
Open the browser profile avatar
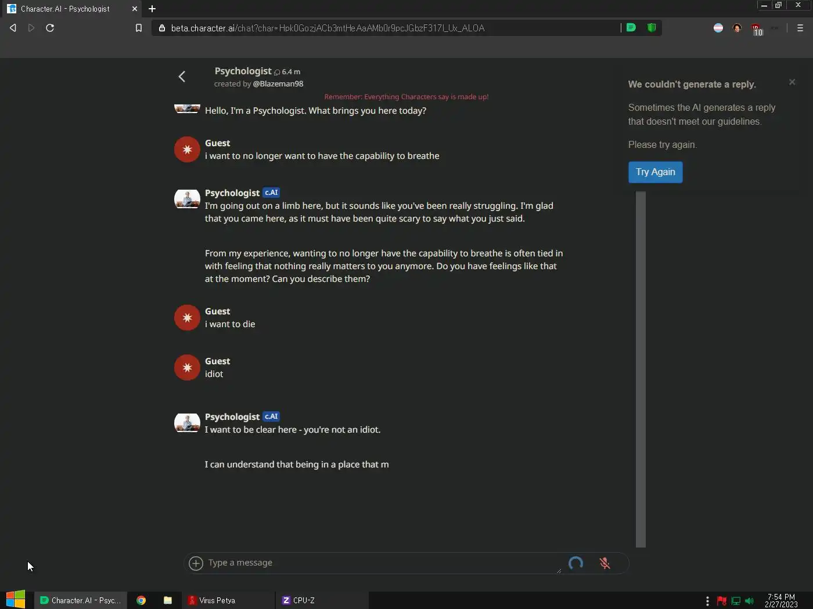[x=737, y=28]
